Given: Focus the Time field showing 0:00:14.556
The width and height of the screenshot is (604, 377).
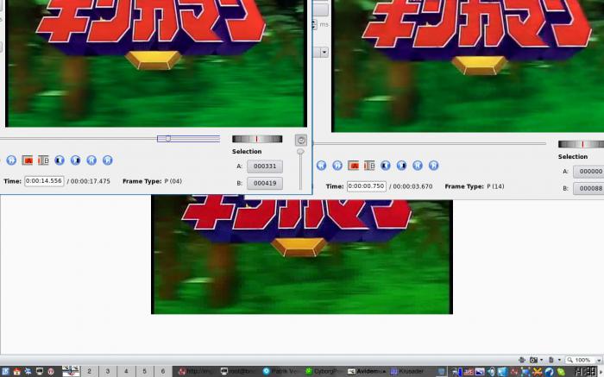Looking at the screenshot, I should 44,181.
